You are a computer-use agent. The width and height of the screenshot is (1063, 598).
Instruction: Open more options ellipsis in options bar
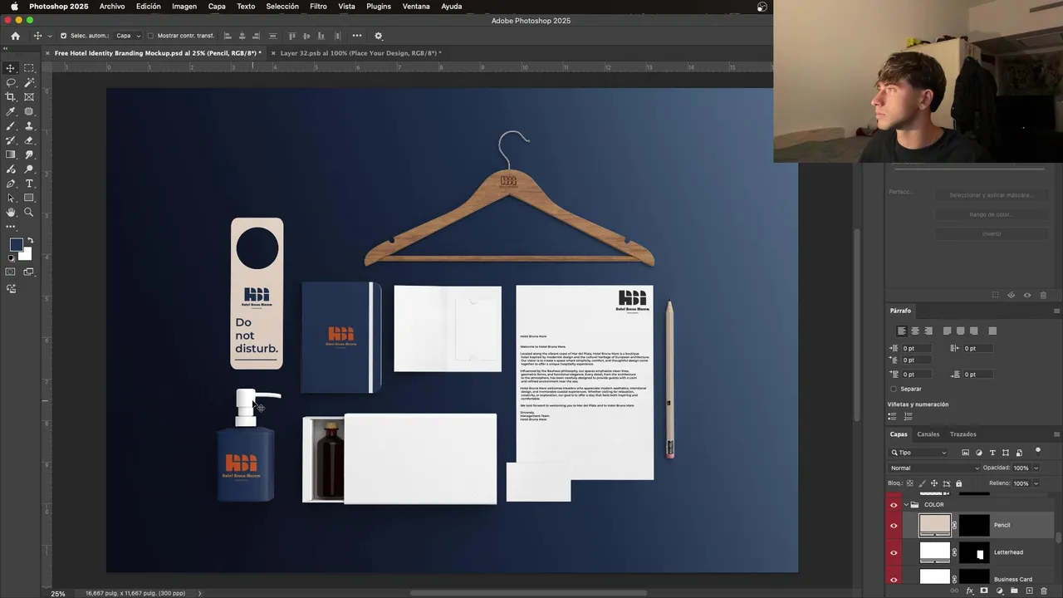coord(357,36)
